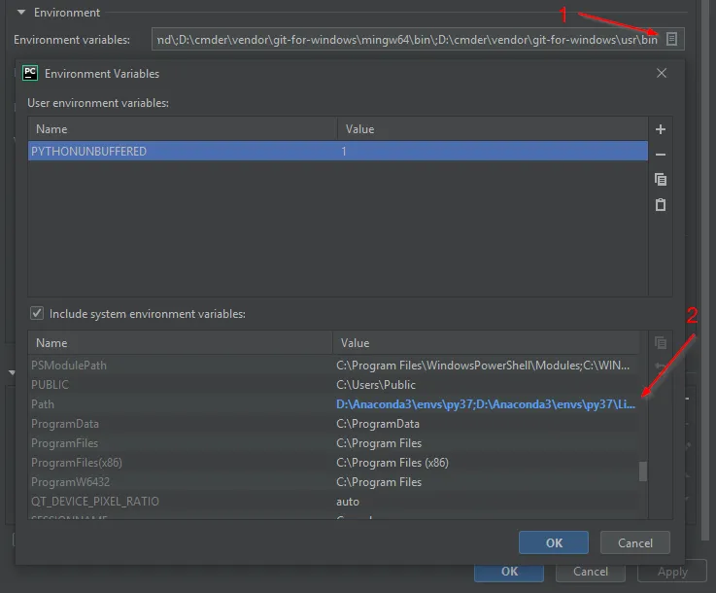Screen dimensions: 716x593
Task: Select the ProgramData variable row
Action: point(333,424)
